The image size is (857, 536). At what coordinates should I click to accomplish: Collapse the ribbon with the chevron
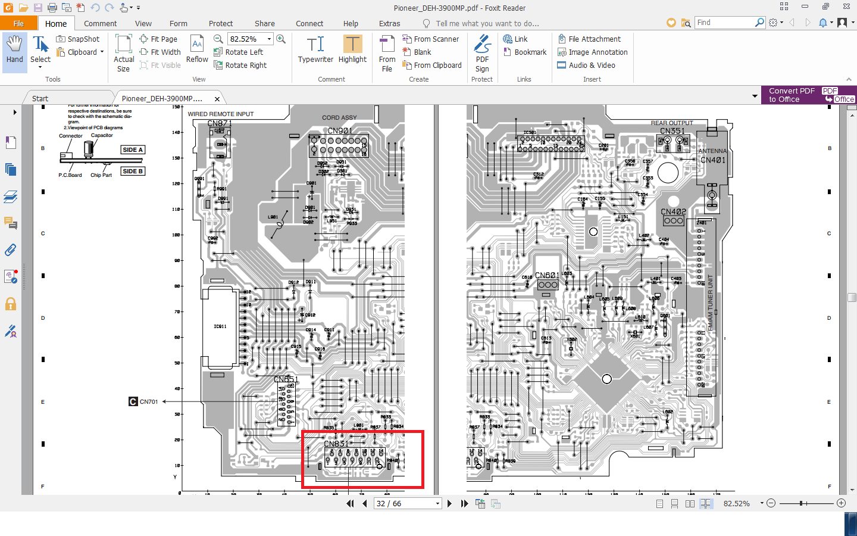(849, 79)
